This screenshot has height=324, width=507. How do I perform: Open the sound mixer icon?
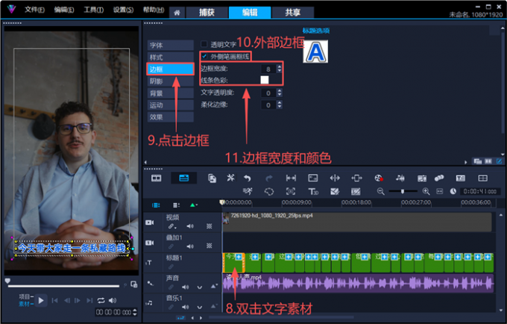pos(400,178)
